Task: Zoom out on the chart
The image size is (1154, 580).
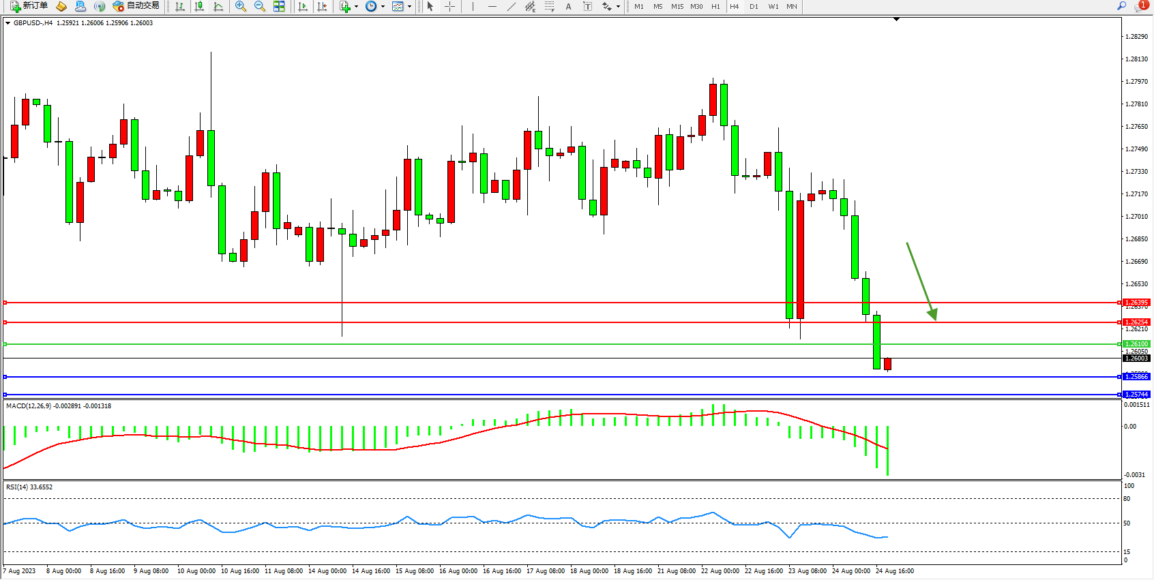Action: click(260, 6)
